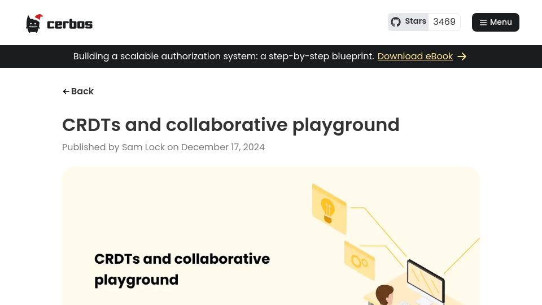Open the article hero image
542x305 pixels.
271,236
